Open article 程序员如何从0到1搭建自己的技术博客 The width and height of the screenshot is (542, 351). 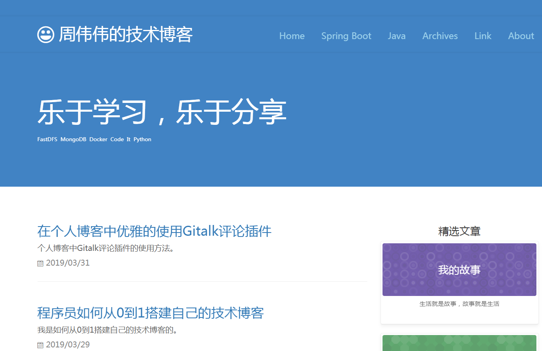coord(151,313)
